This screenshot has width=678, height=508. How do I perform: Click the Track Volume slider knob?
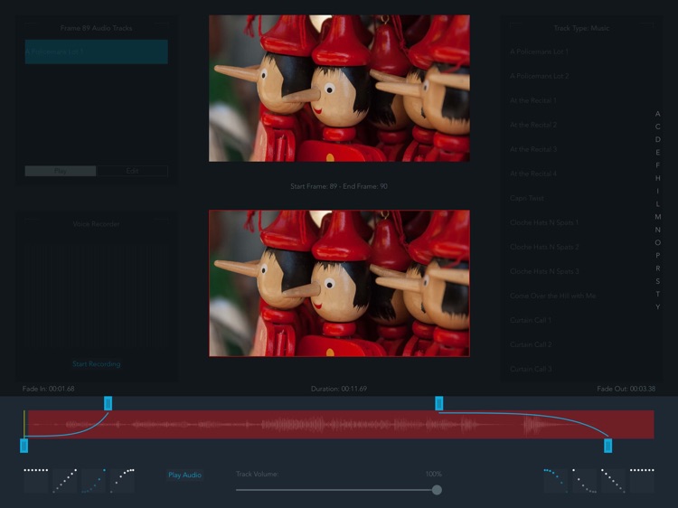coord(437,490)
